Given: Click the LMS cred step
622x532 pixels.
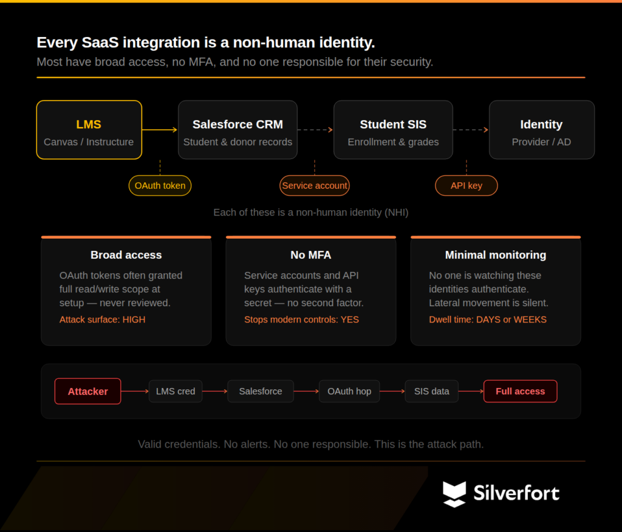Looking at the screenshot, I should coord(176,391).
